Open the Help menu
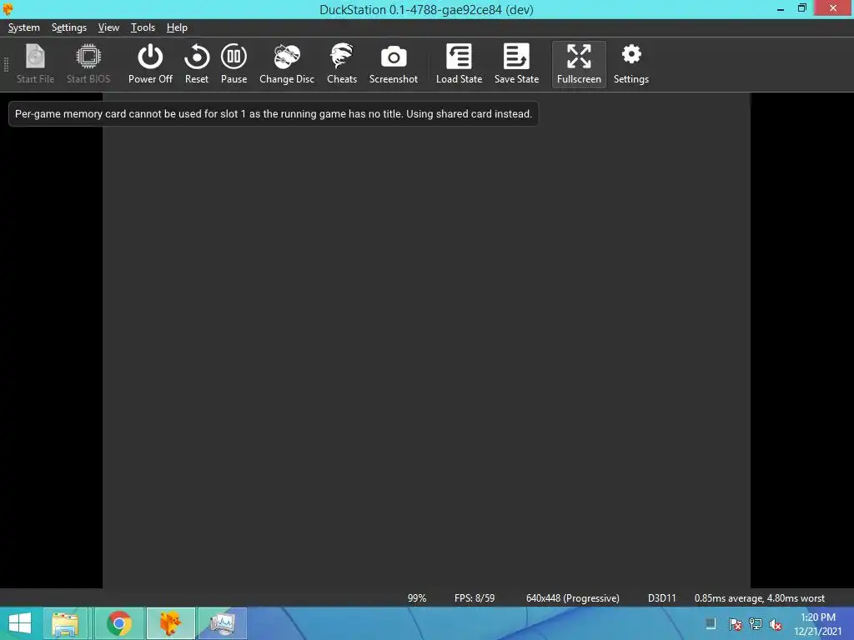Viewport: 854px width, 640px height. click(x=177, y=27)
